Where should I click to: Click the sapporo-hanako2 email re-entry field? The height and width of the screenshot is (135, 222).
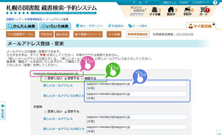136,127
